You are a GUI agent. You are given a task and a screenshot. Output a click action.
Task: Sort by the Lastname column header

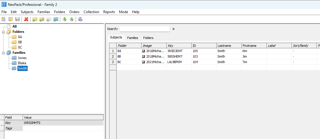229,46
